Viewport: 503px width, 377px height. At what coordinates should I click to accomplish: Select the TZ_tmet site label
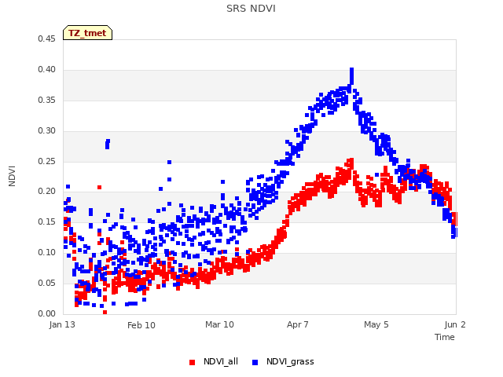point(87,33)
